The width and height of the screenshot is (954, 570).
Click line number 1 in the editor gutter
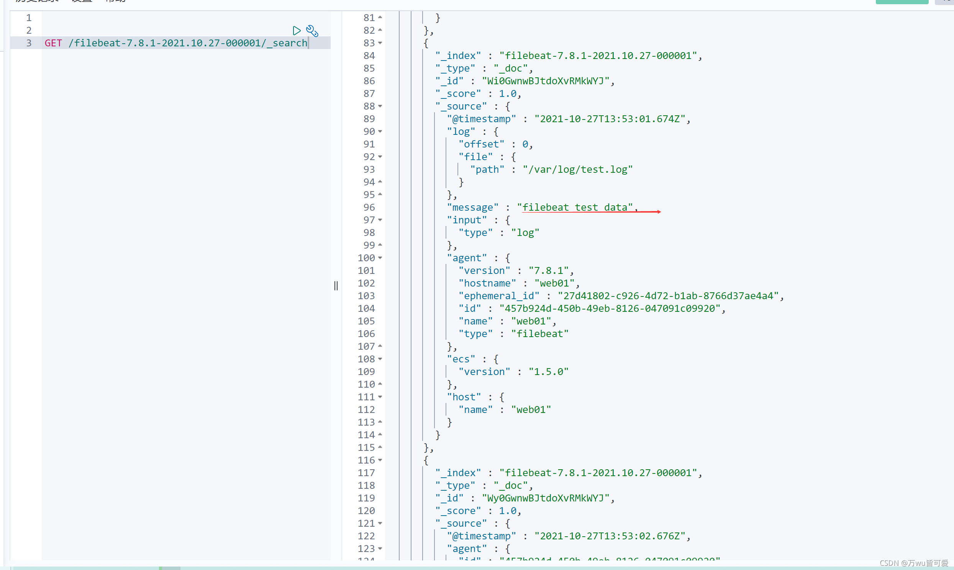point(29,18)
